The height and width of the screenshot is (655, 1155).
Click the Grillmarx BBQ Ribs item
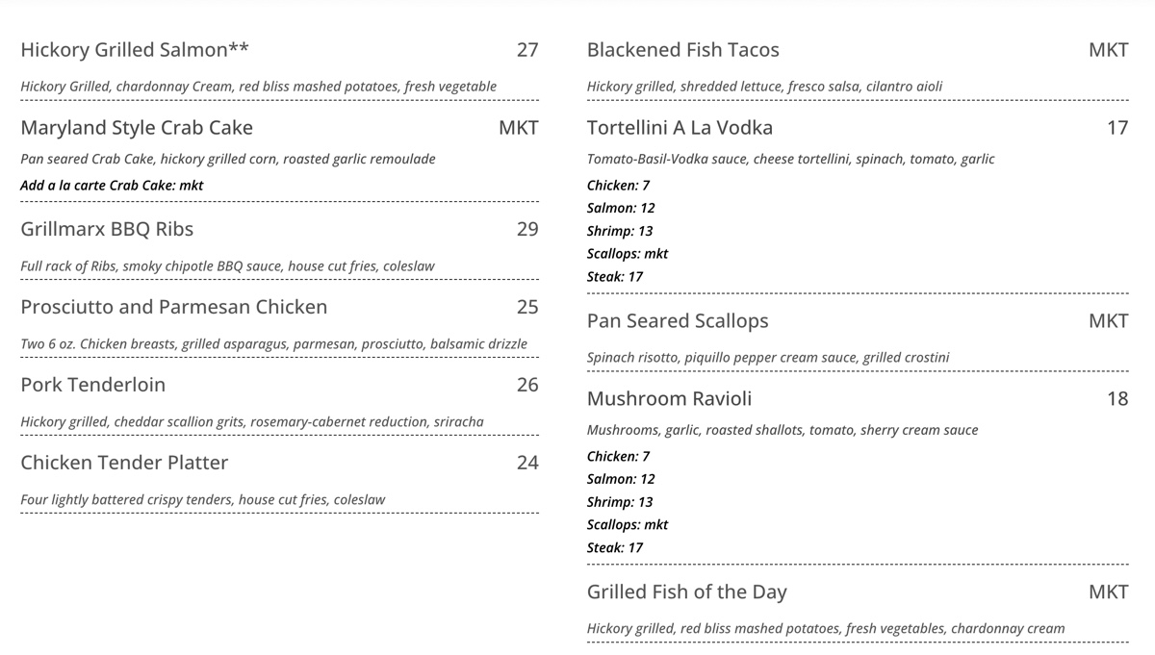point(107,229)
